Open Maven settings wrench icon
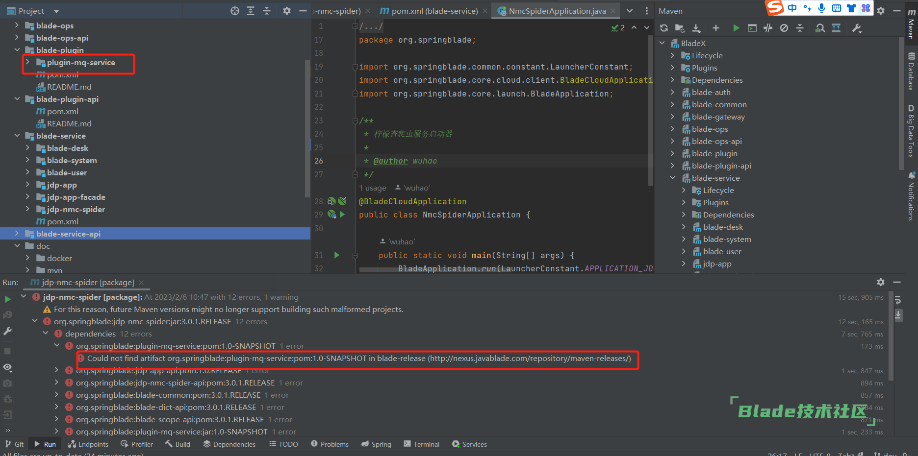918x456 pixels. point(857,28)
